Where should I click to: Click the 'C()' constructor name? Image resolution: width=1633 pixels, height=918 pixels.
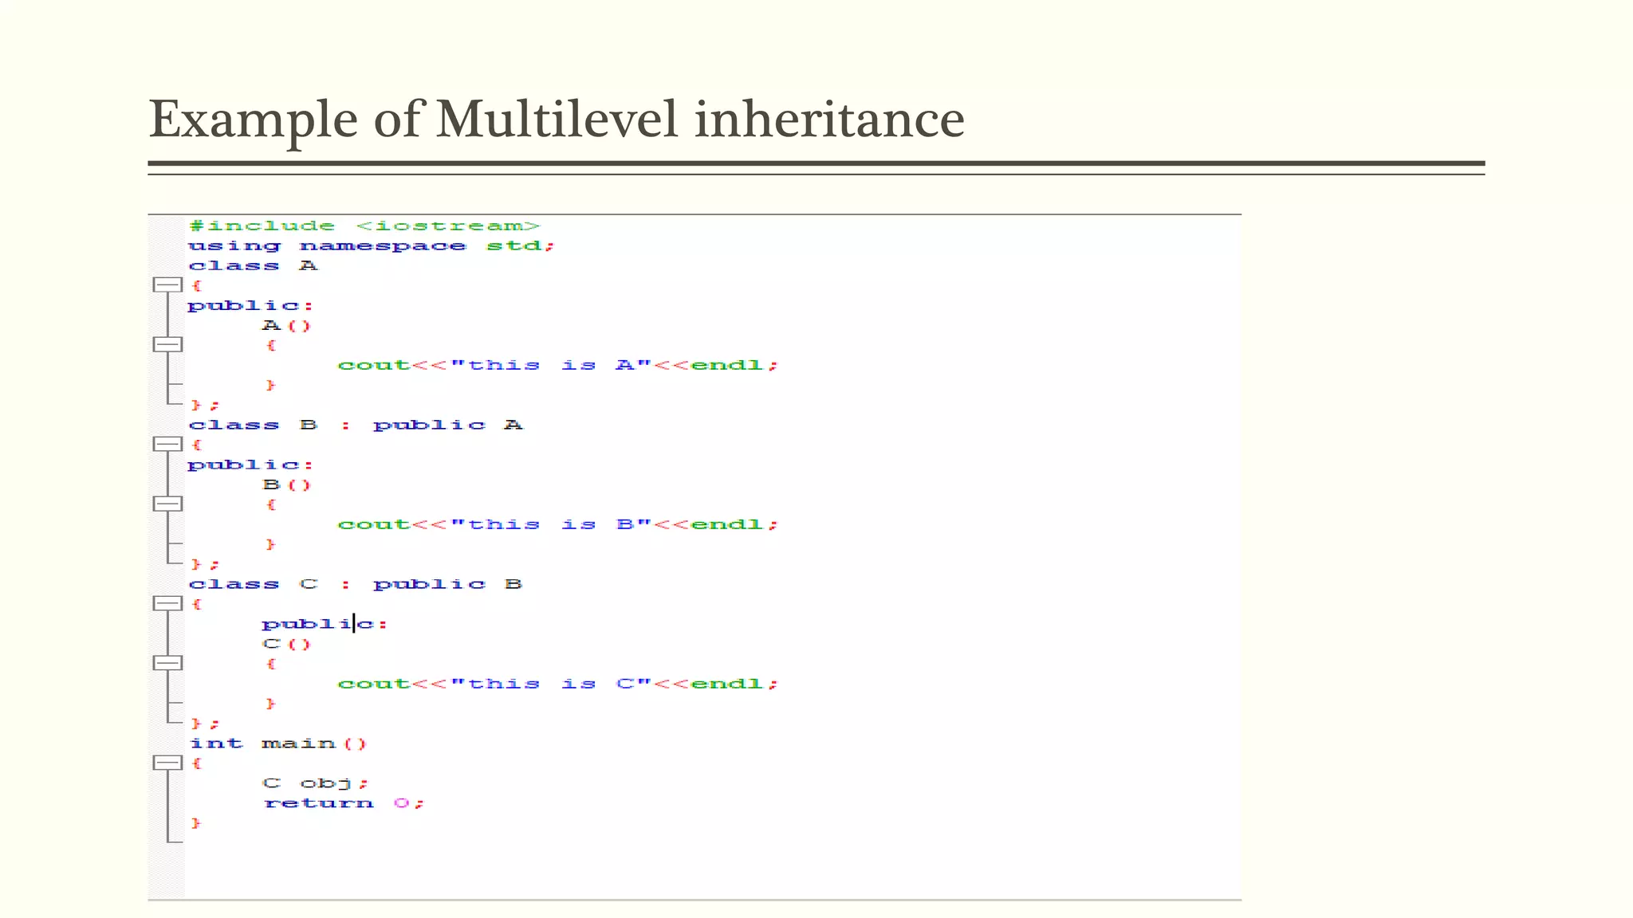(x=286, y=644)
